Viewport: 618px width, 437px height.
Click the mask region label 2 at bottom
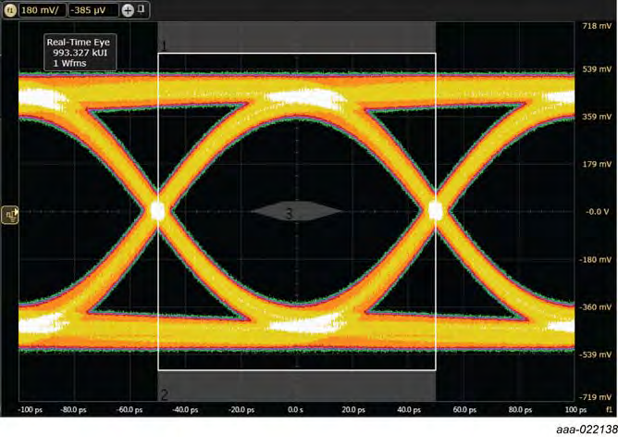click(x=164, y=394)
